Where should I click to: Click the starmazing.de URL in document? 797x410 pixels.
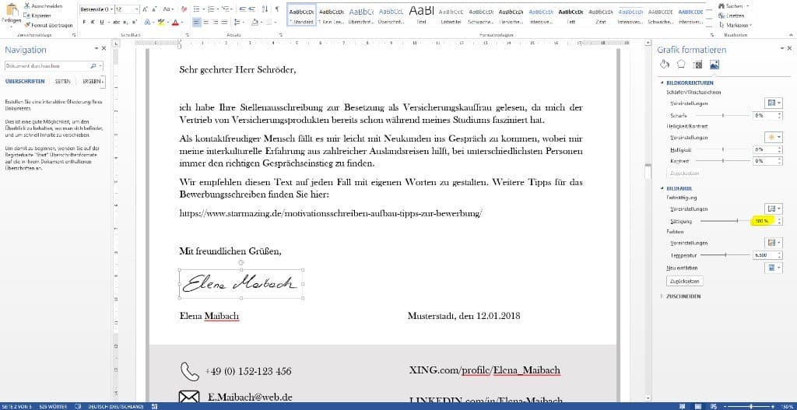pyautogui.click(x=330, y=213)
